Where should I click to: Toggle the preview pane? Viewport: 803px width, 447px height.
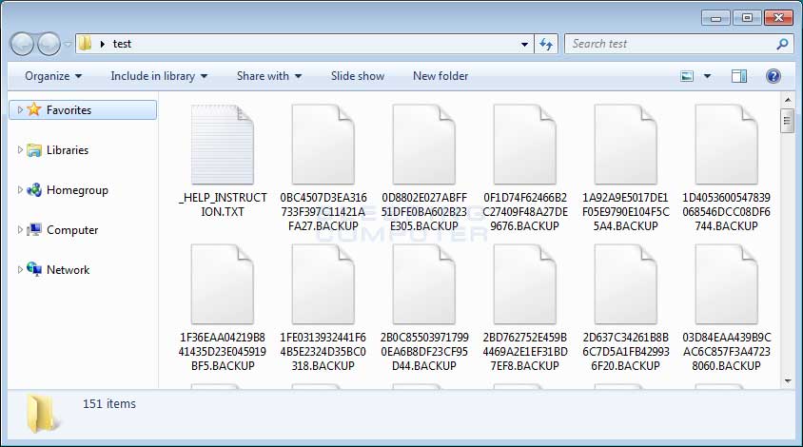click(739, 76)
